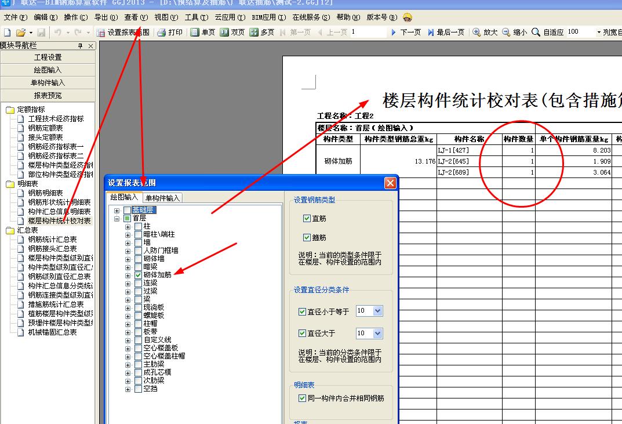
Task: Click 绘图输入 navigation button
Action: pos(48,70)
